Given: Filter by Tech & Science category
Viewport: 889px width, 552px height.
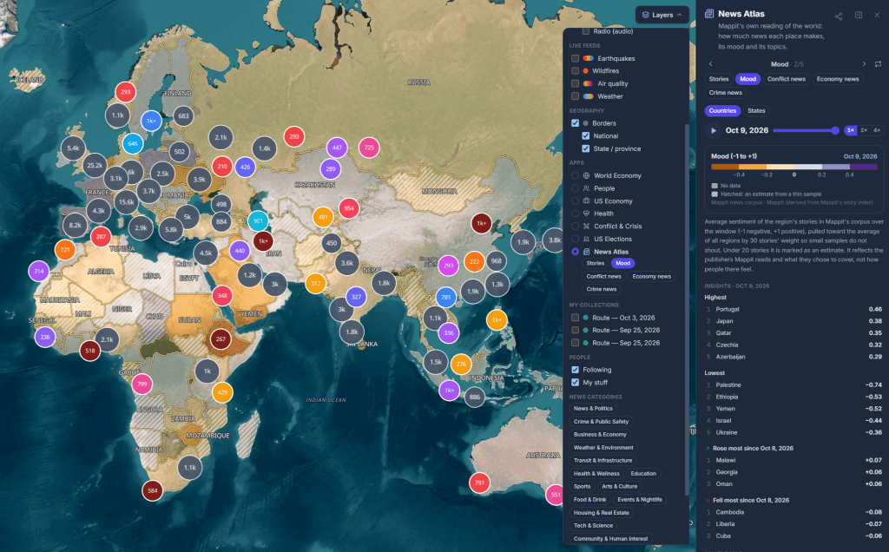Looking at the screenshot, I should 593,525.
